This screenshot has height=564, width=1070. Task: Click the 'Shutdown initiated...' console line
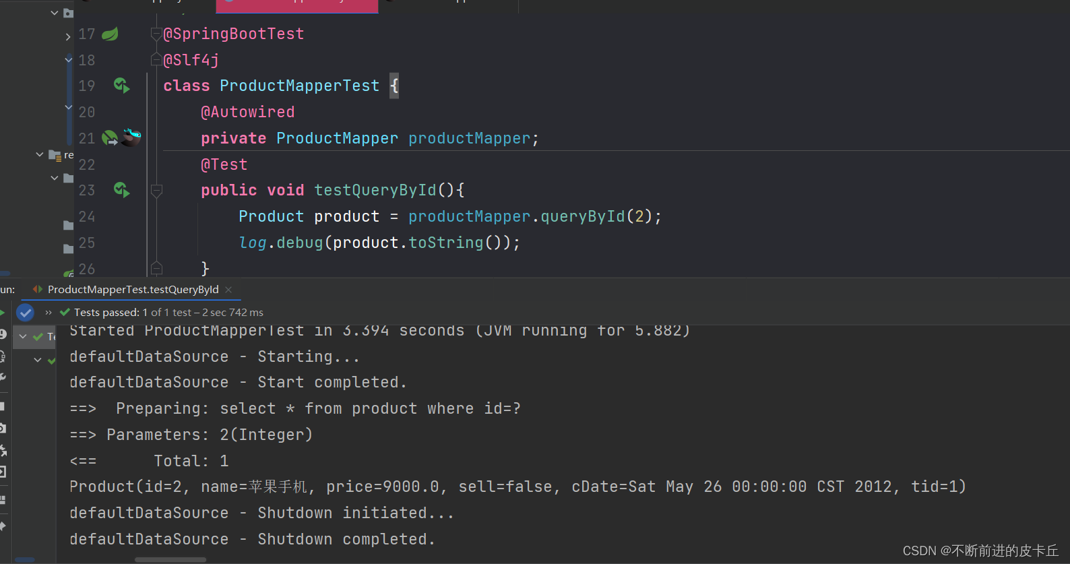262,513
